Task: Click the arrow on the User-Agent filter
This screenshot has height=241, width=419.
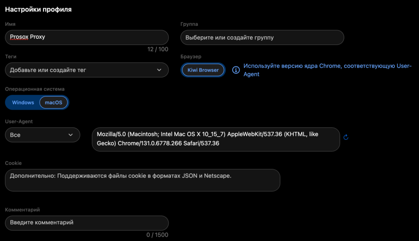Action: click(x=70, y=135)
